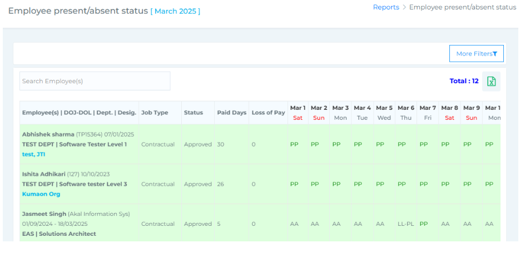The height and width of the screenshot is (253, 525).
Task: Select the March 2025 month label
Action: click(175, 11)
